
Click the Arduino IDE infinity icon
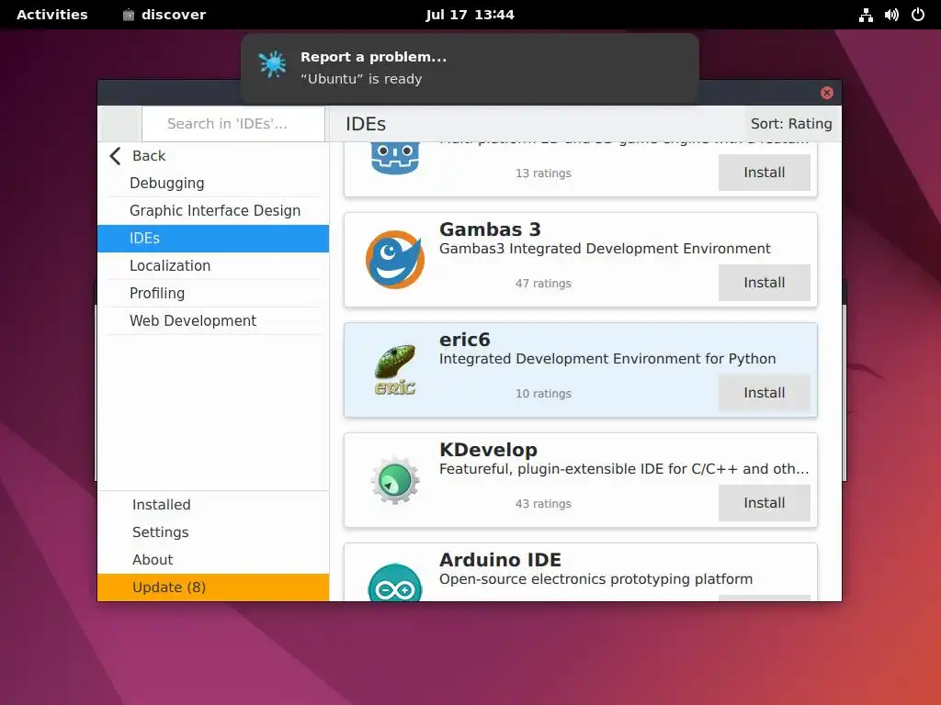click(x=395, y=582)
